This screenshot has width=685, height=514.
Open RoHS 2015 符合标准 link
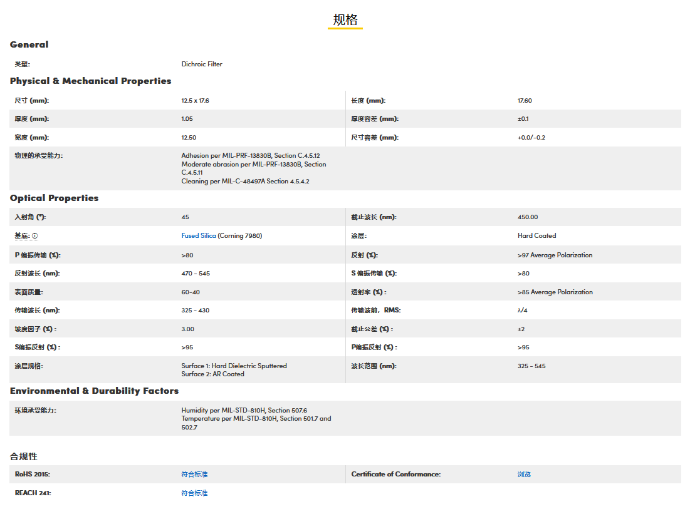point(194,475)
